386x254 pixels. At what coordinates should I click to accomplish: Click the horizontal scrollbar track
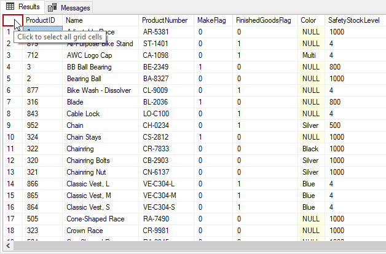point(199,245)
